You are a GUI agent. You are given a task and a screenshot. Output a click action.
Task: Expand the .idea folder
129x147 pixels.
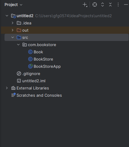pyautogui.click(x=13, y=23)
